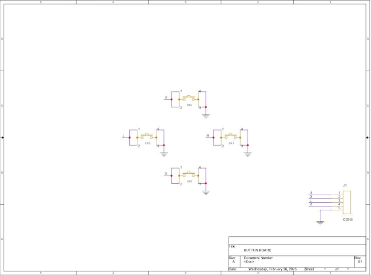
Task: Select the J1 CON5 connector body
Action: coord(347,202)
